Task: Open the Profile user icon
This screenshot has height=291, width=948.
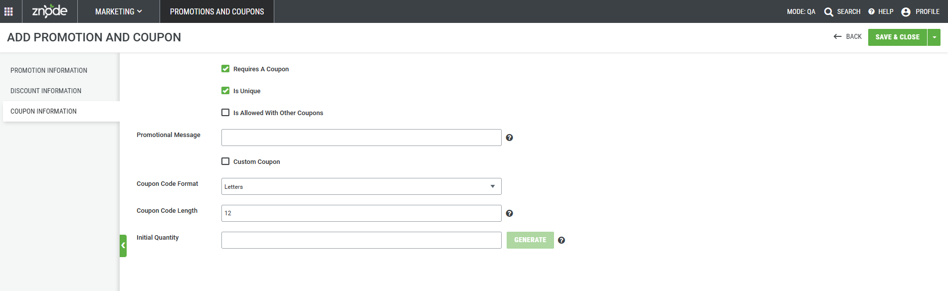Action: pyautogui.click(x=906, y=12)
